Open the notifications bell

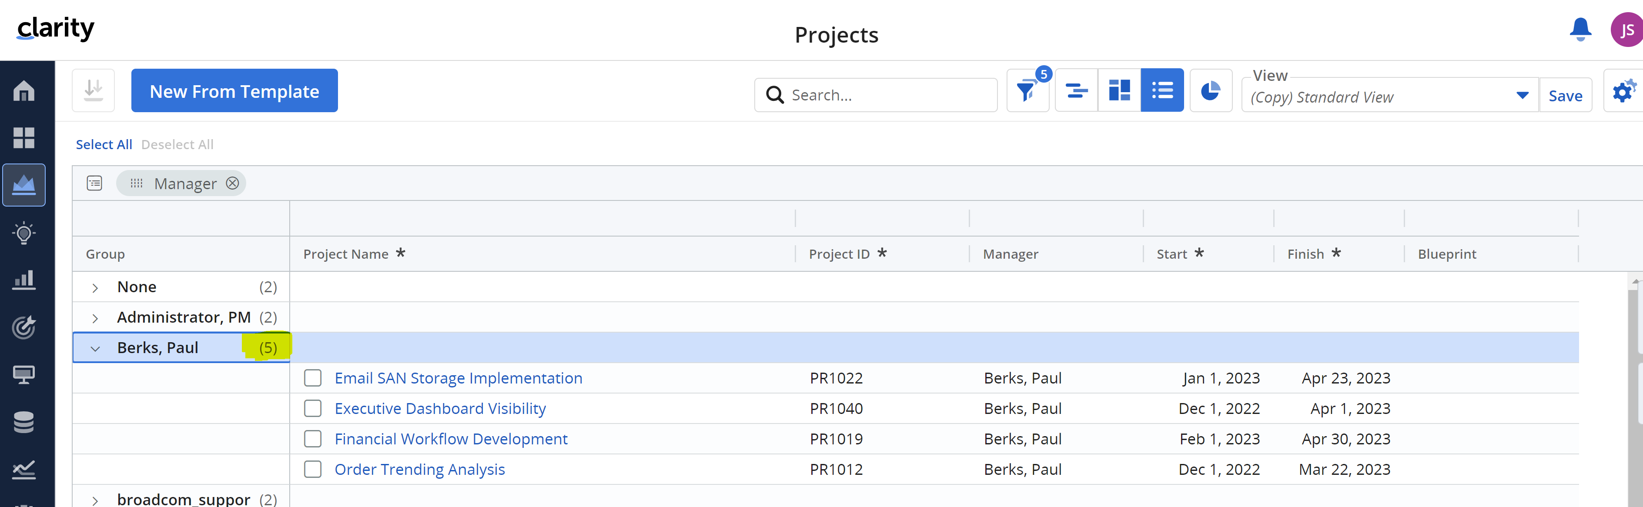pyautogui.click(x=1580, y=29)
